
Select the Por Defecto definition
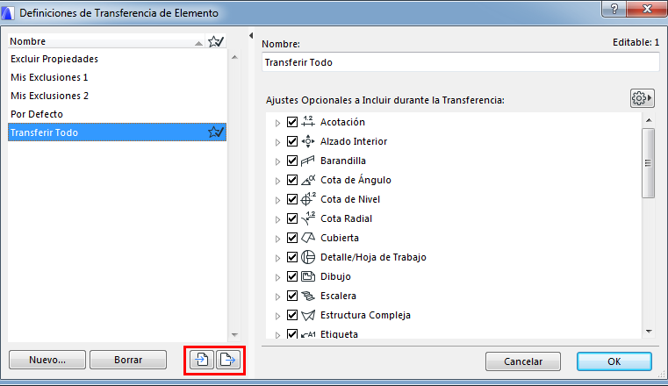[x=37, y=114]
